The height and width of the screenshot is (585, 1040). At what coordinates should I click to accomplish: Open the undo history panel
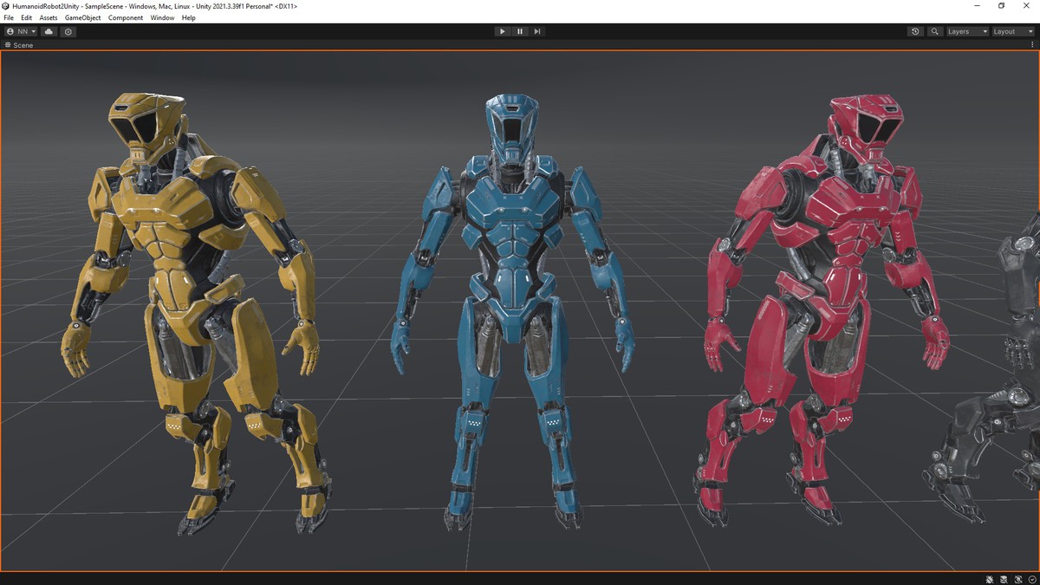(915, 31)
